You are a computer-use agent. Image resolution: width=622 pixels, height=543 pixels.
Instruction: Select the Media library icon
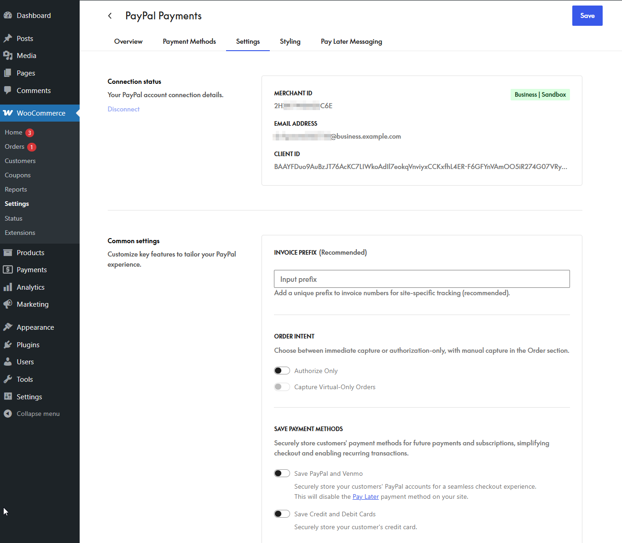(x=8, y=55)
